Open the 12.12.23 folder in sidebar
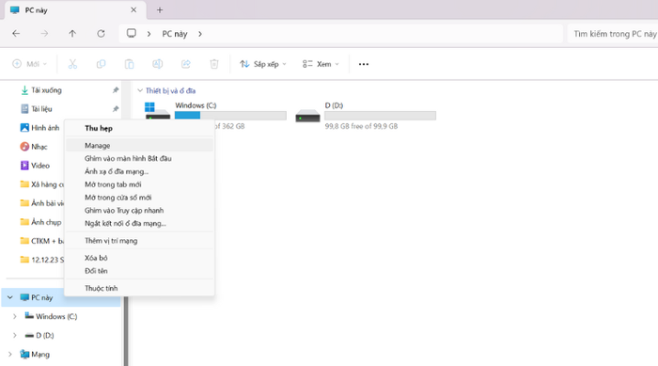This screenshot has height=366, width=658. 42,260
